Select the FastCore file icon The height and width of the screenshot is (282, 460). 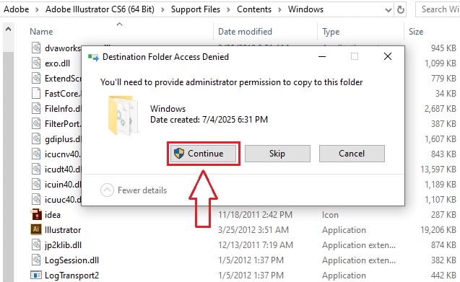point(36,94)
